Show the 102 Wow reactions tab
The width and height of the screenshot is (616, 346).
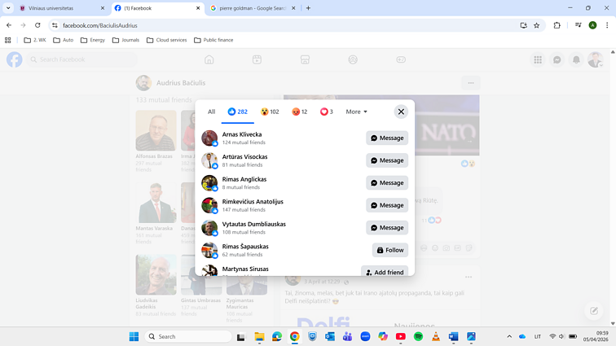point(270,112)
